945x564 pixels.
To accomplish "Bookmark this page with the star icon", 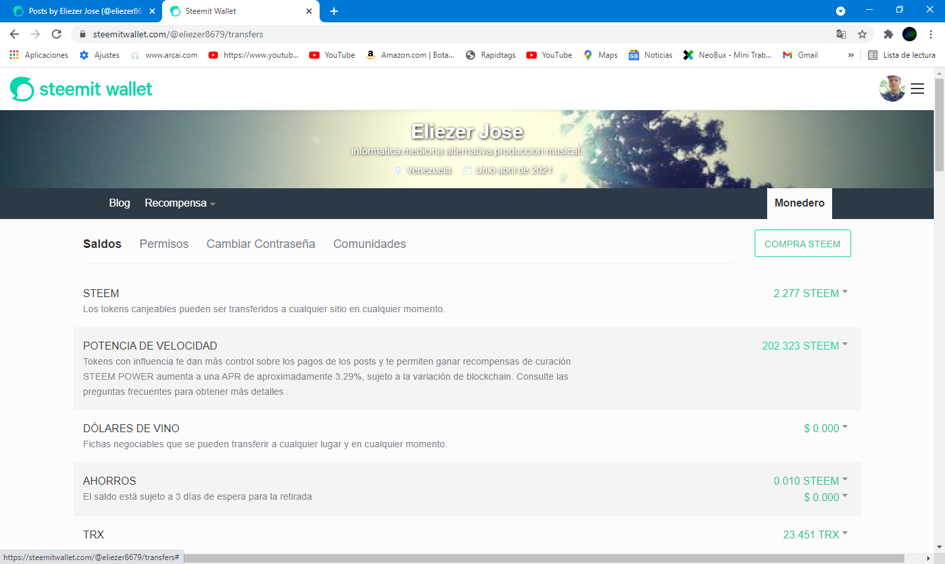I will (x=862, y=34).
